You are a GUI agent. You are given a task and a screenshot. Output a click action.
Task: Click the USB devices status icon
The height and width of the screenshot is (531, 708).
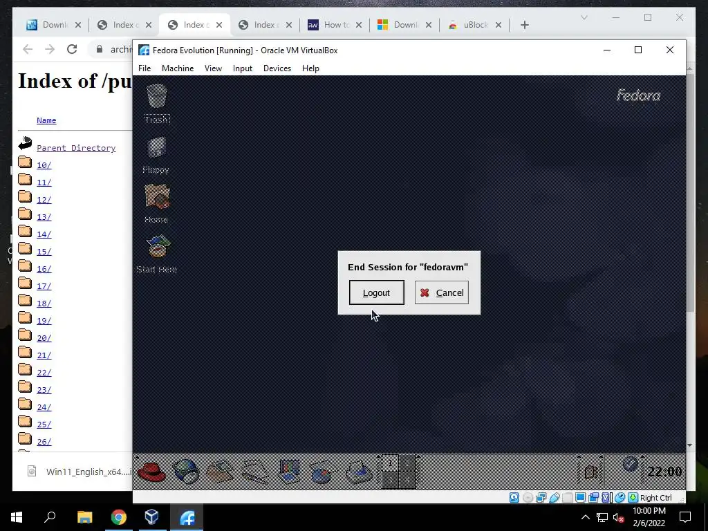point(554,498)
